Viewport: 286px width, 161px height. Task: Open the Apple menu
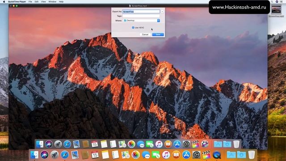[4, 2]
